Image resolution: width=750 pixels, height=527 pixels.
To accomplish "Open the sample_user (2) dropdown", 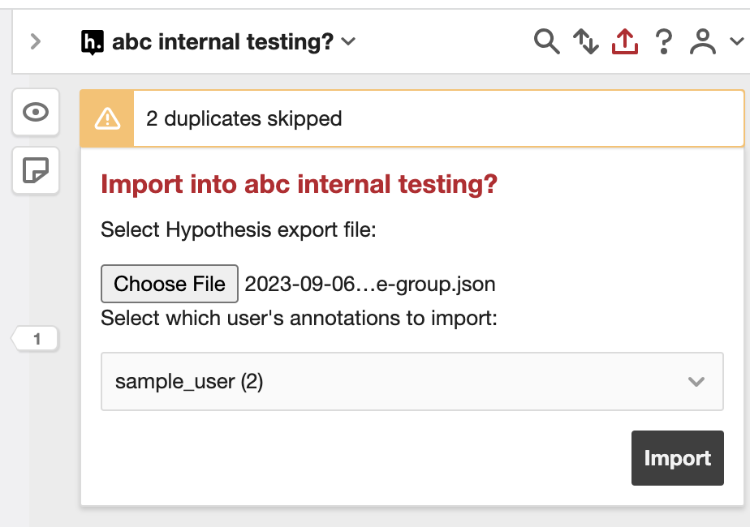I will pyautogui.click(x=412, y=381).
